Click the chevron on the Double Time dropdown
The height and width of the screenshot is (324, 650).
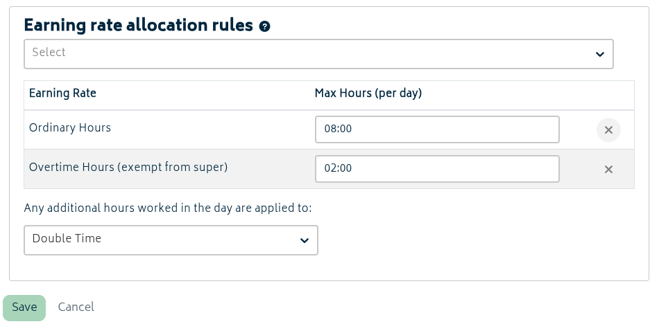pos(305,240)
